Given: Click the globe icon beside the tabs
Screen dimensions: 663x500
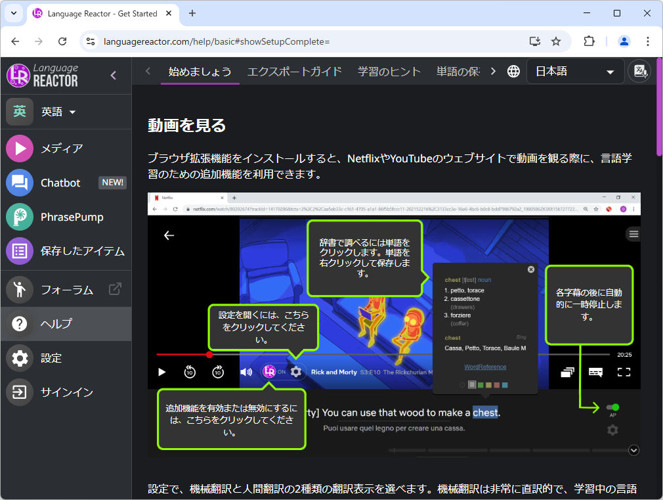Looking at the screenshot, I should point(513,70).
